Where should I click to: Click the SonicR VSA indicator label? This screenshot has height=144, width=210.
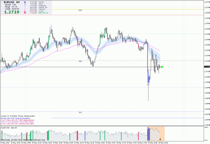click(5, 128)
